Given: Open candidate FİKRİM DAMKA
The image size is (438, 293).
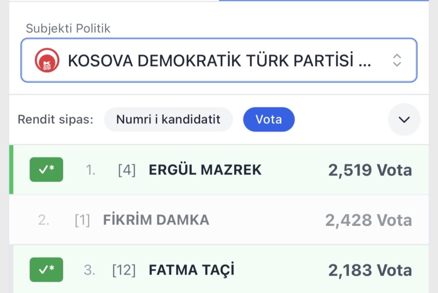Looking at the screenshot, I should point(156,220).
